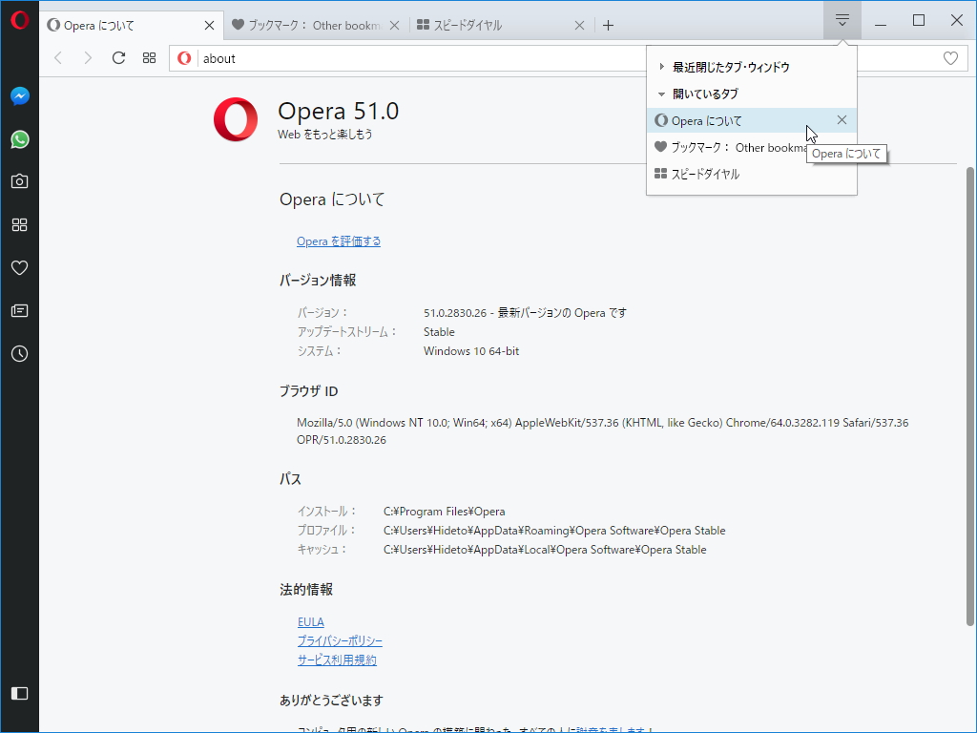
Task: Click the 法的情報 heading
Action: click(x=306, y=590)
